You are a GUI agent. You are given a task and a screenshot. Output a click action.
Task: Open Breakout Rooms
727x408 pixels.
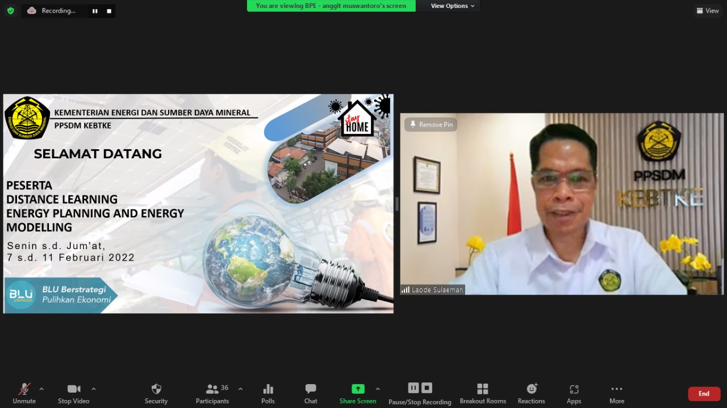click(x=483, y=393)
